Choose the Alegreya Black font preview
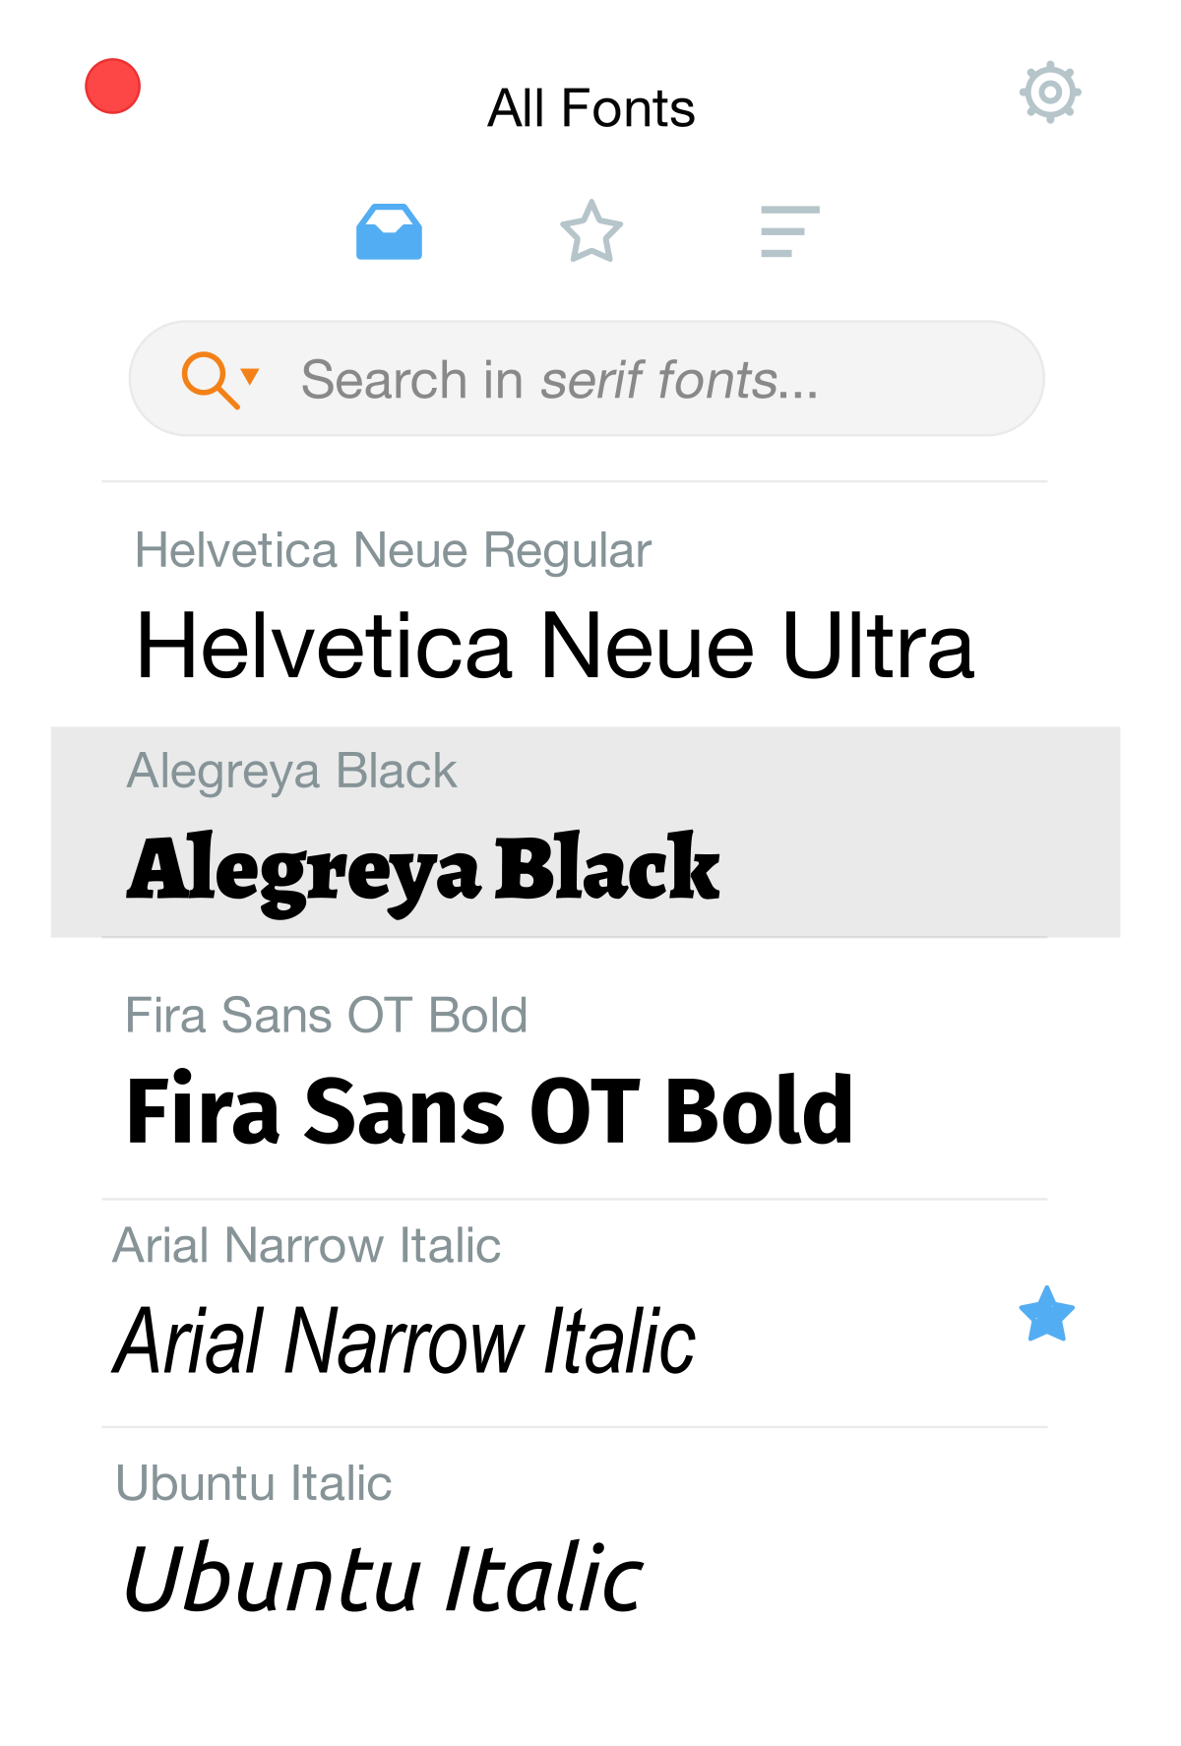 pos(423,869)
